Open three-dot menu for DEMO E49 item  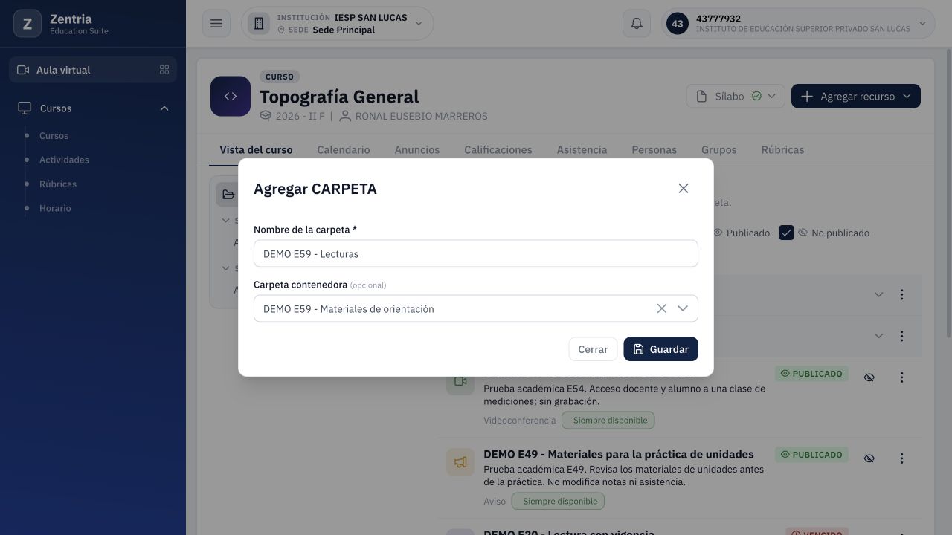(x=901, y=458)
